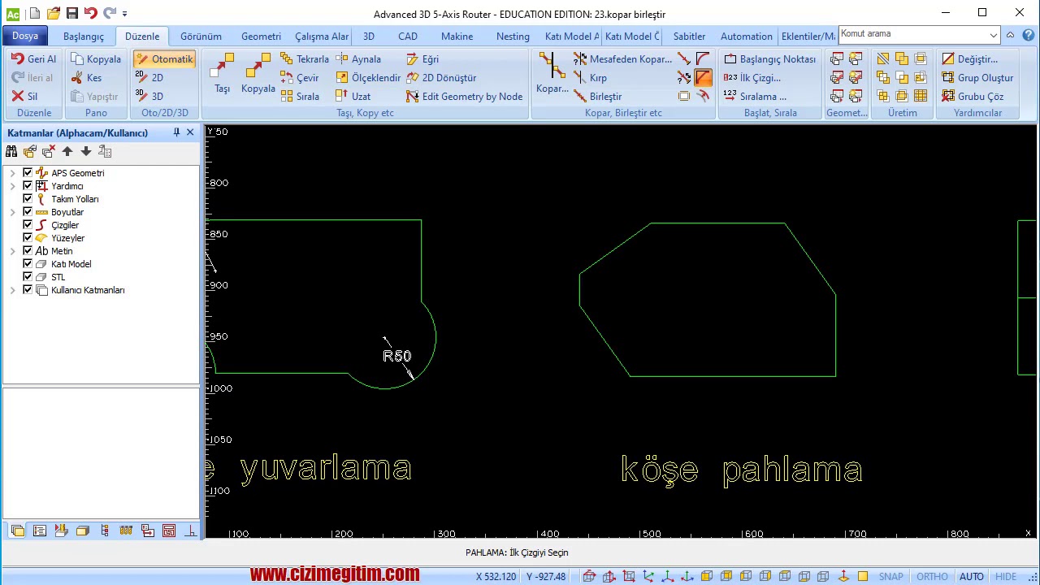Click the Başlangıç Noktası tool

(x=769, y=59)
